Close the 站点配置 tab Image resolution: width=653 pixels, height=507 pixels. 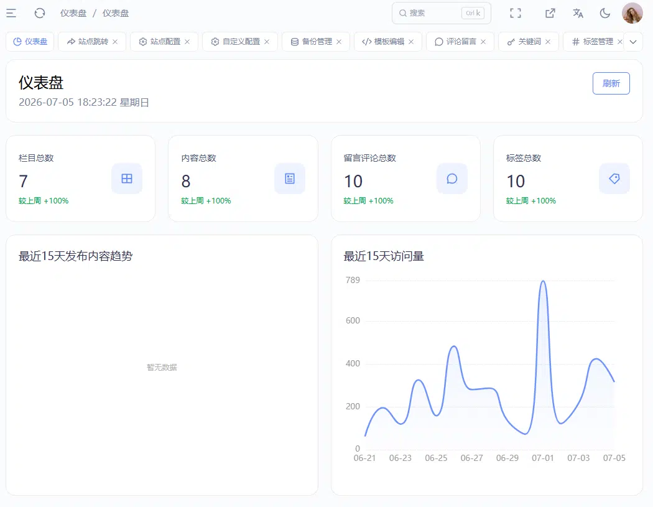[x=187, y=42]
